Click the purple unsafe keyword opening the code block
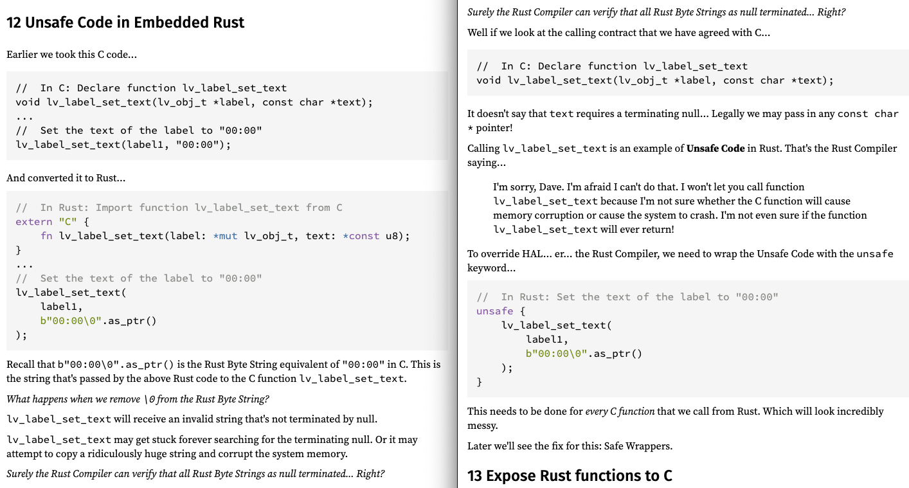This screenshot has height=488, width=909. click(x=494, y=311)
